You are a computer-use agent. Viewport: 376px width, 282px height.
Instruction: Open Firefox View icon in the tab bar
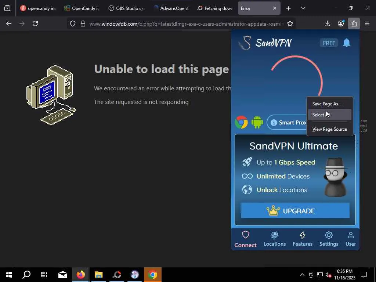7,8
